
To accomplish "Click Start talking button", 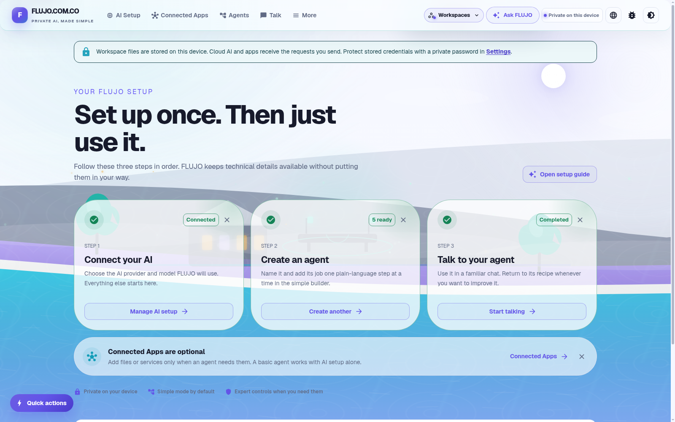I will [512, 311].
